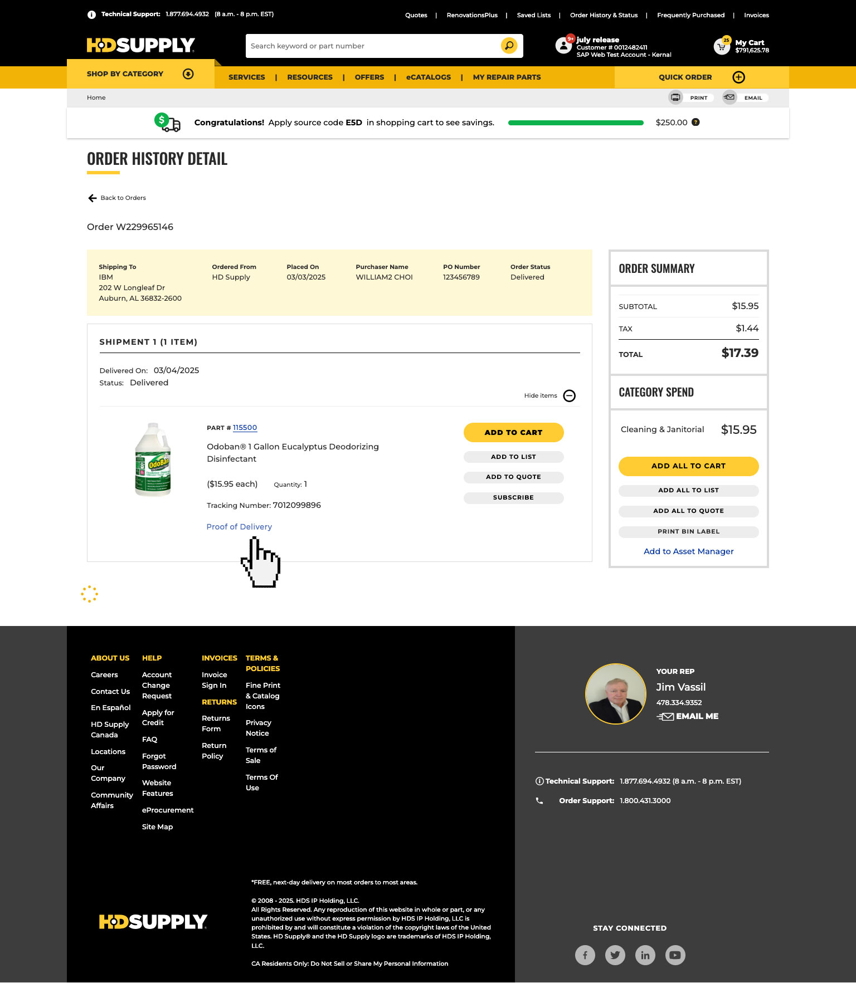Click the Print Bin Label button
Viewport: 856px width, 983px height.
[x=689, y=532]
